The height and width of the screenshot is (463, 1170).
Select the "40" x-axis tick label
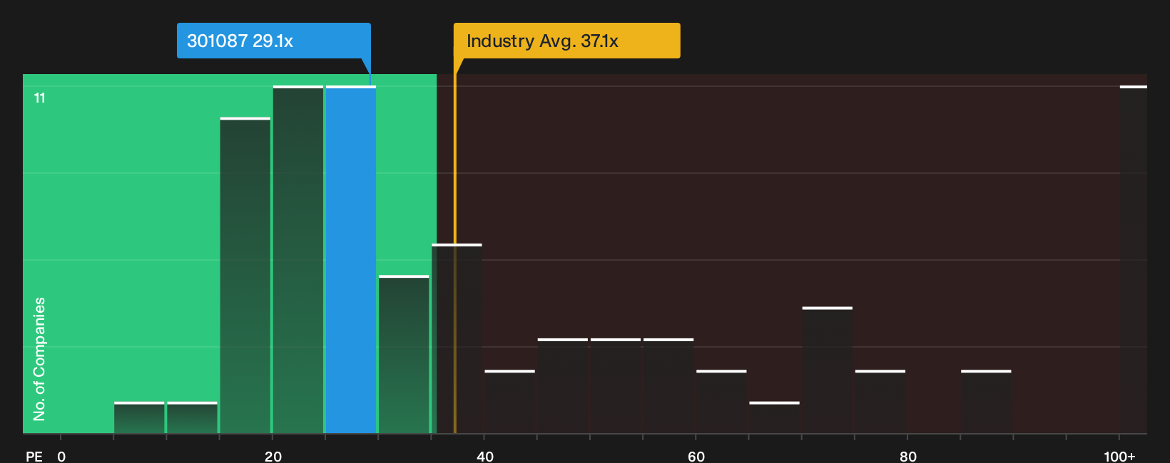[485, 456]
